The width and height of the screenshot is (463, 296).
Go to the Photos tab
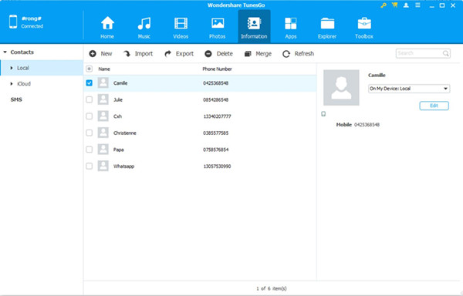tap(218, 28)
